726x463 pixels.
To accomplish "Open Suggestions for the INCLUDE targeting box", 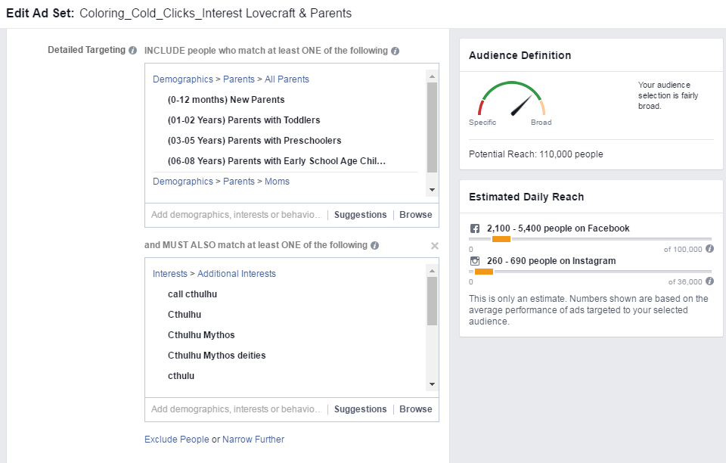I will [360, 215].
